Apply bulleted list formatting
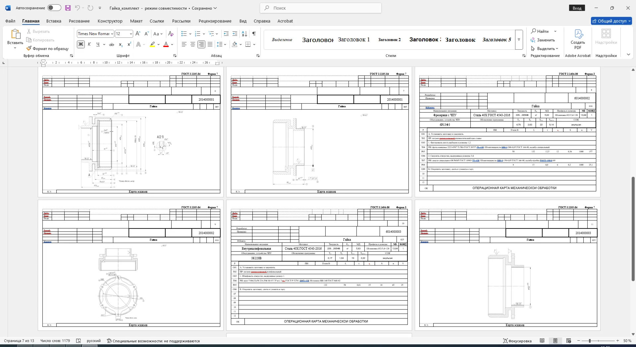Screen dimensions: 636x347 point(184,33)
